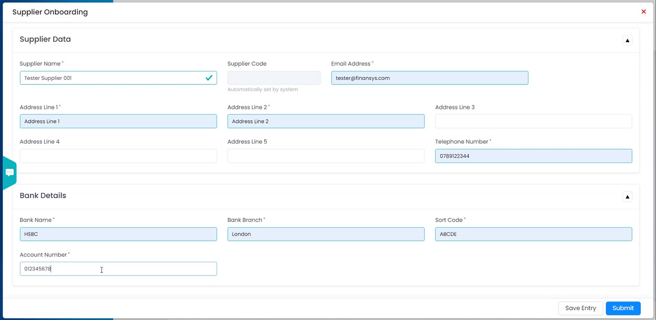Viewport: 656px width, 320px height.
Task: Focus the empty Address Line 4 field
Action: [118, 156]
